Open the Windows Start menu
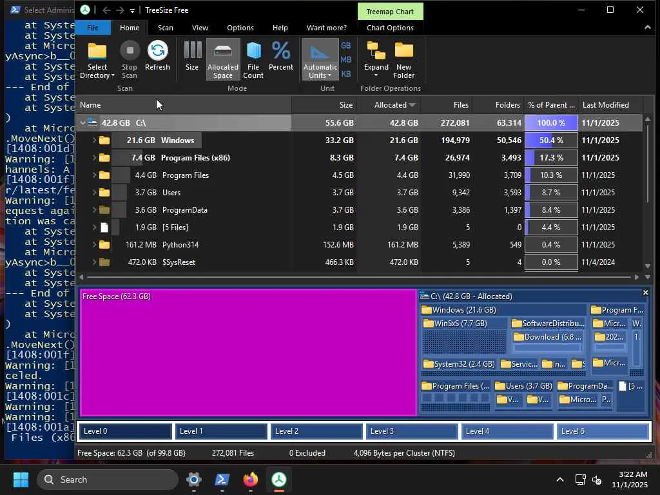The height and width of the screenshot is (495, 660). (21, 480)
